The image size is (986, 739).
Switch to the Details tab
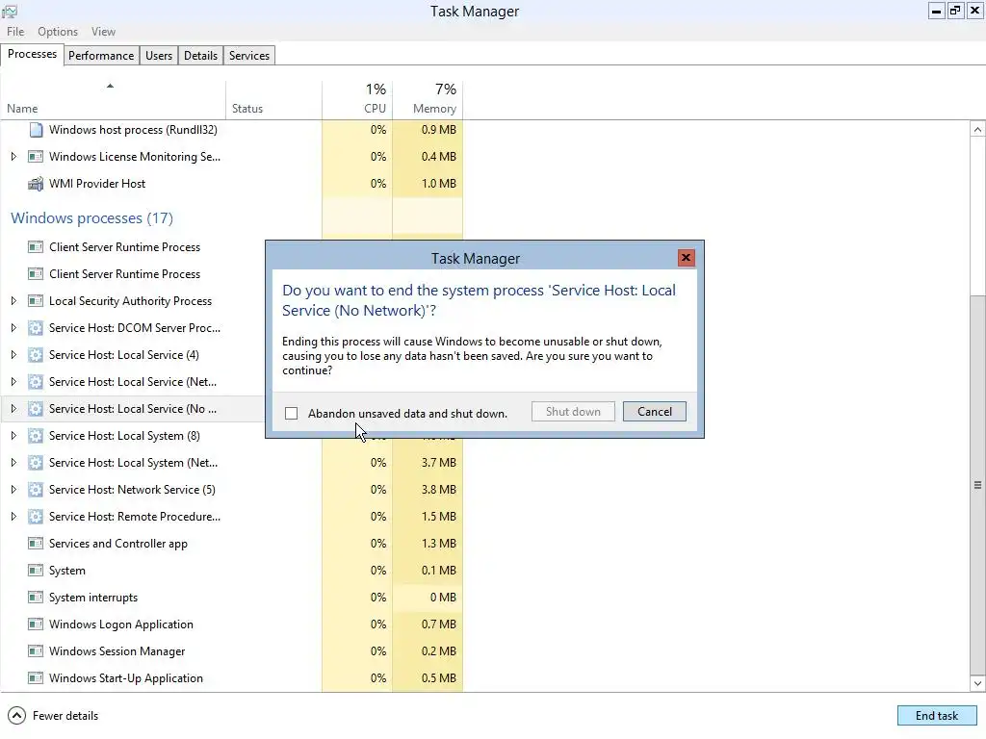click(x=200, y=55)
